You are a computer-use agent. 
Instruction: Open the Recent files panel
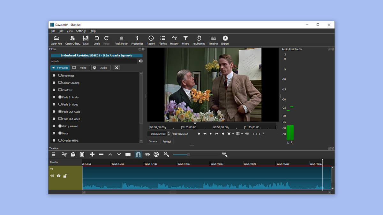(151, 40)
